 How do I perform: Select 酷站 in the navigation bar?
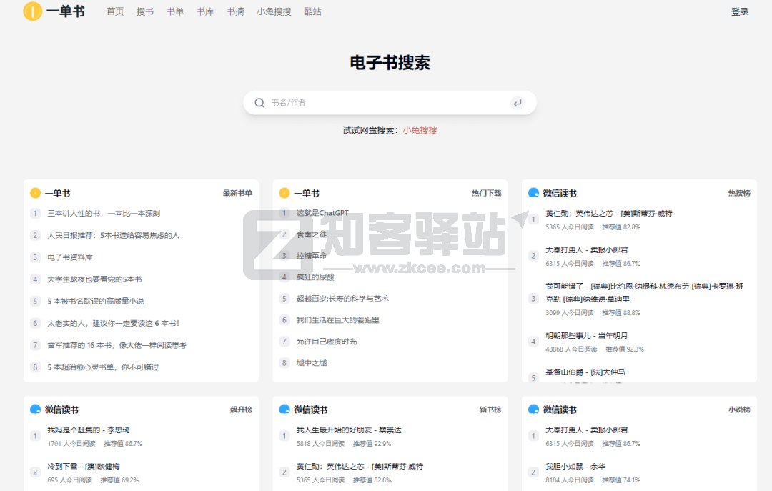312,11
